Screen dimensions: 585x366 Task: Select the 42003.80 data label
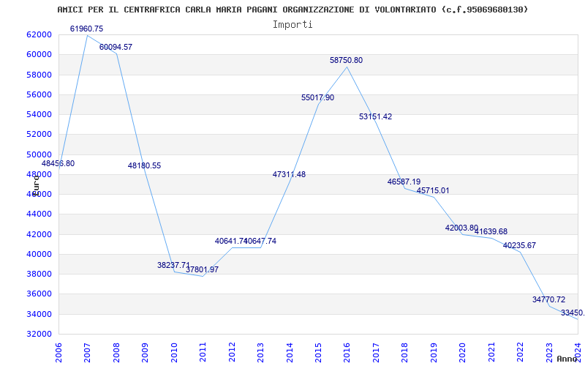pyautogui.click(x=461, y=228)
